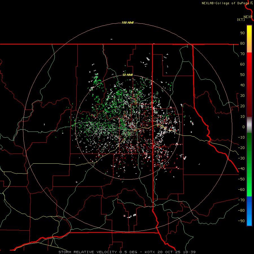Click the green inbound segment of color bar
The height and width of the screenshot is (254, 254).
(249, 165)
